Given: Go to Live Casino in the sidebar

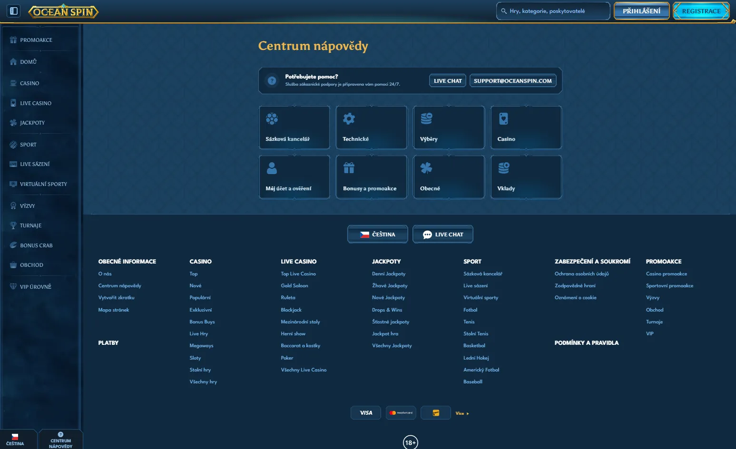Looking at the screenshot, I should coord(36,103).
